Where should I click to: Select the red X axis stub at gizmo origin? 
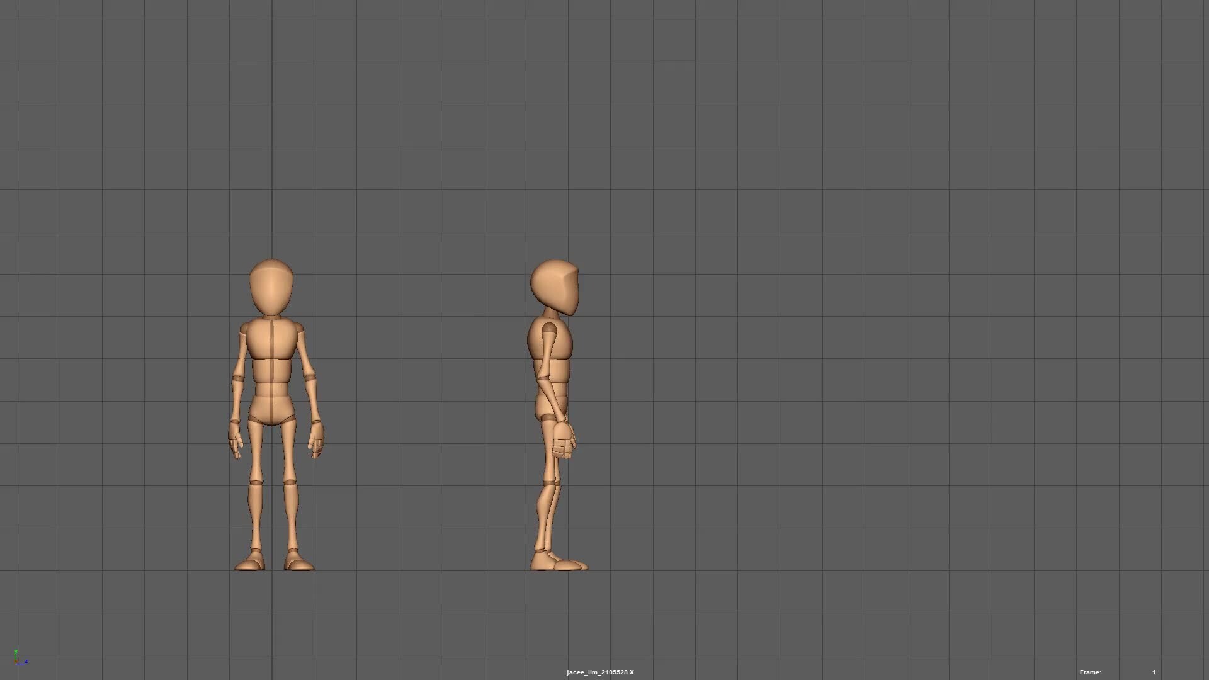[x=16, y=661]
